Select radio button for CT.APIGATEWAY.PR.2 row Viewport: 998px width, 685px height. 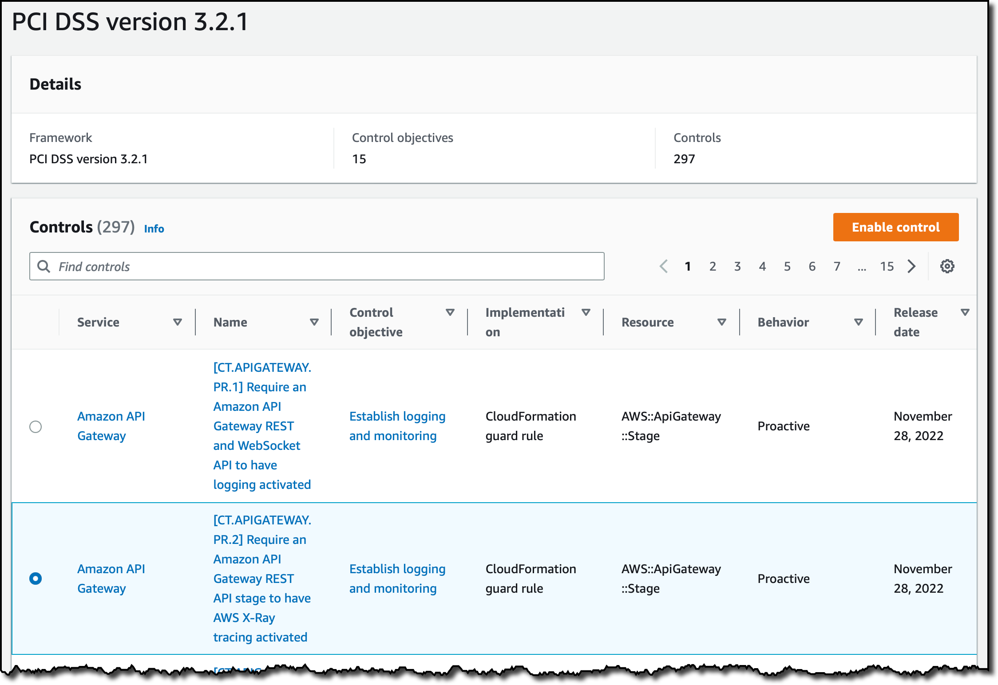(36, 579)
